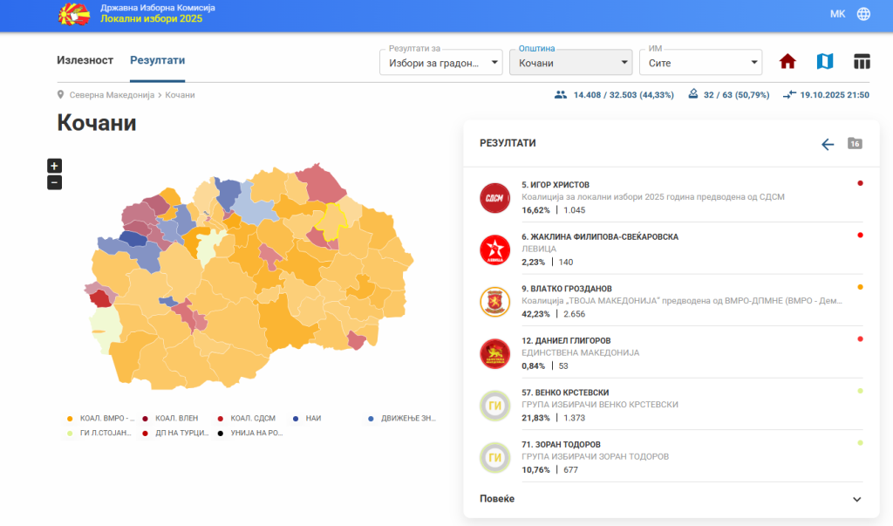Open the Резултати за election type dropdown
The height and width of the screenshot is (526, 893).
[x=440, y=63]
